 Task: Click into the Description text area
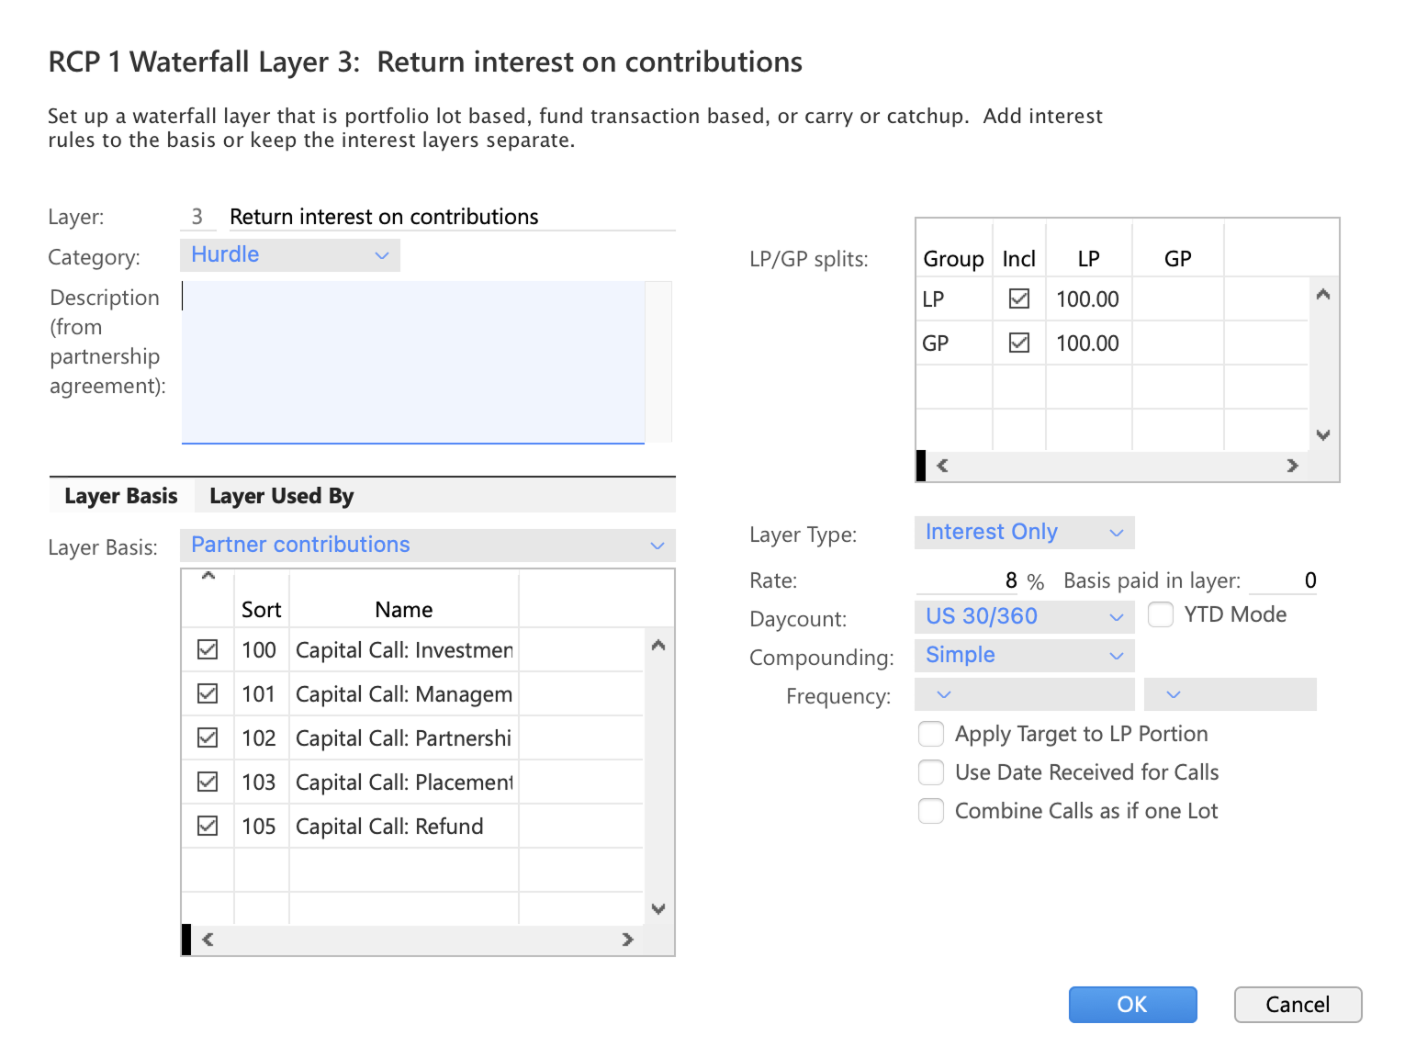(x=413, y=362)
